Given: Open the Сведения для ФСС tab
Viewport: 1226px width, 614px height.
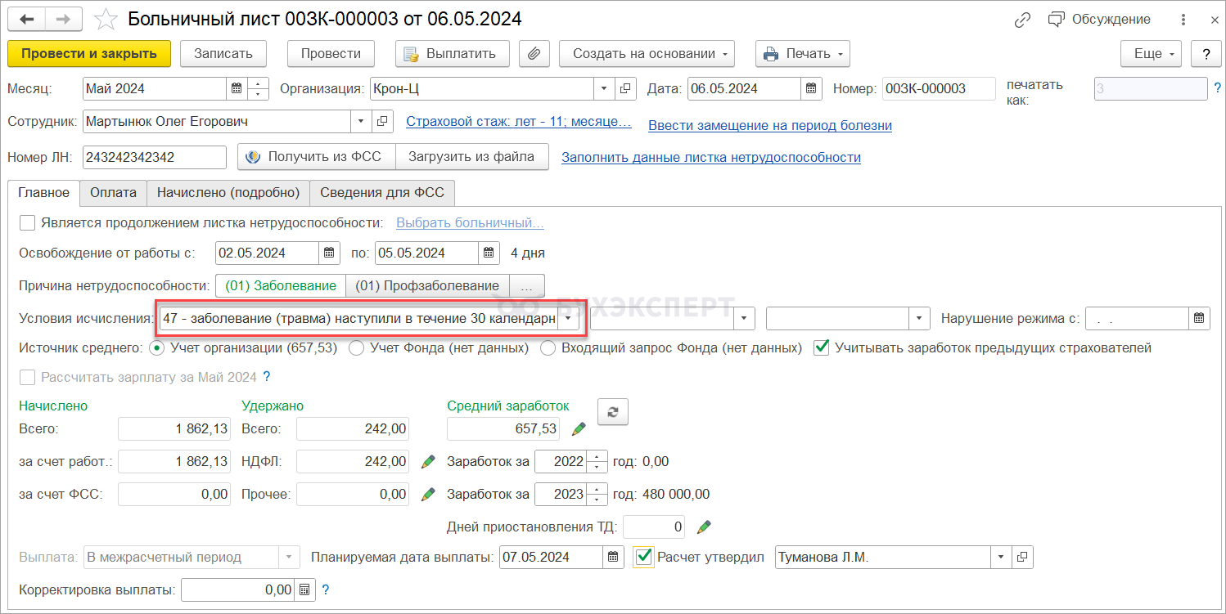Looking at the screenshot, I should 382,193.
